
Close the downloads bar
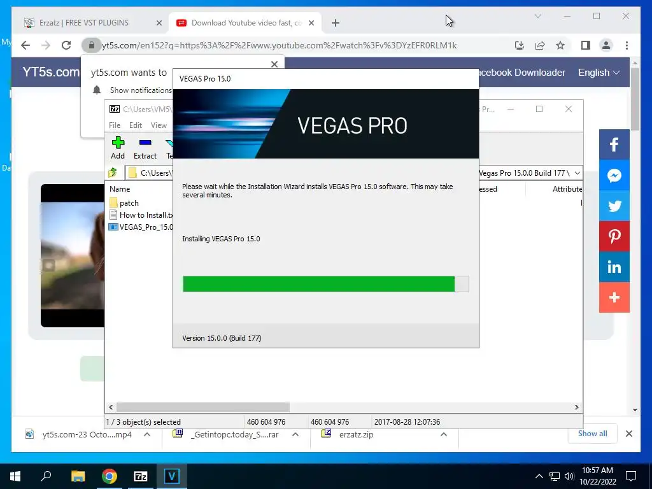pos(628,434)
